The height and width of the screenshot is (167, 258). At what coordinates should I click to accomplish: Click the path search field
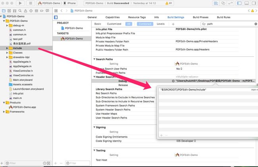coord(229,24)
